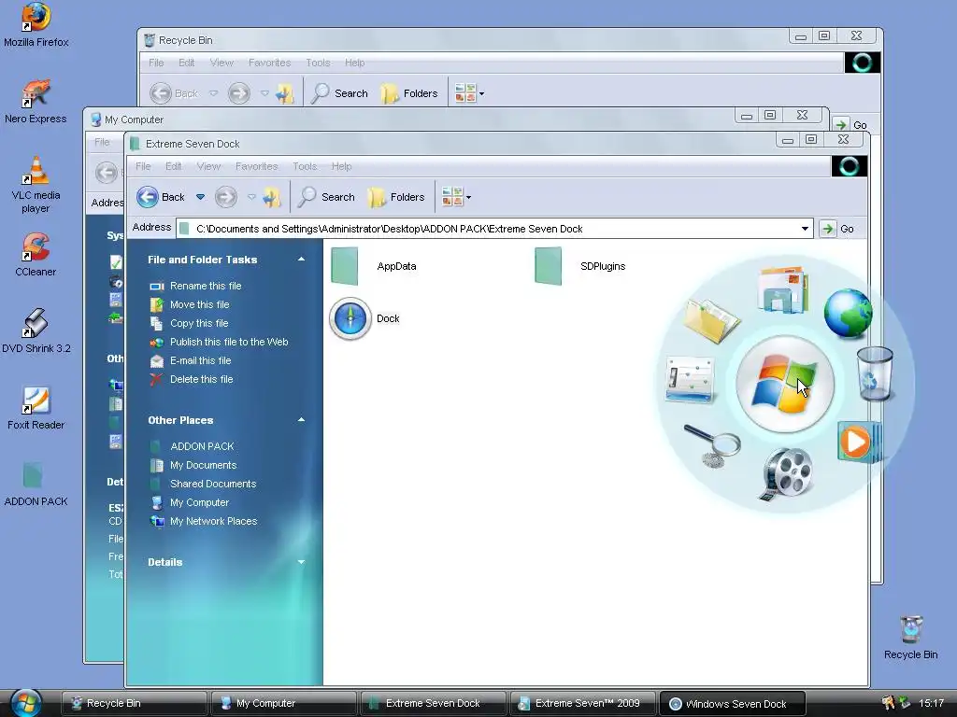This screenshot has height=717, width=957.
Task: Click Rename this file
Action: point(195,286)
